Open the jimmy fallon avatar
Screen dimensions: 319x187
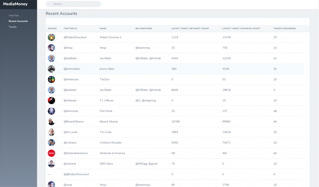point(51,69)
